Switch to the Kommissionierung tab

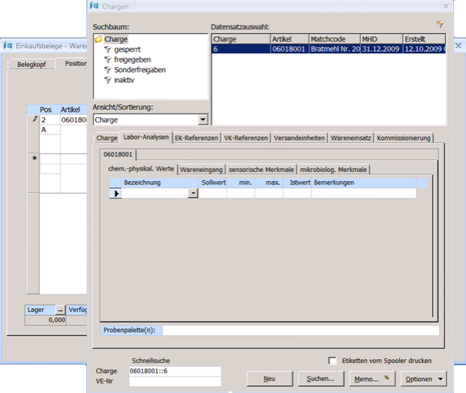click(404, 138)
